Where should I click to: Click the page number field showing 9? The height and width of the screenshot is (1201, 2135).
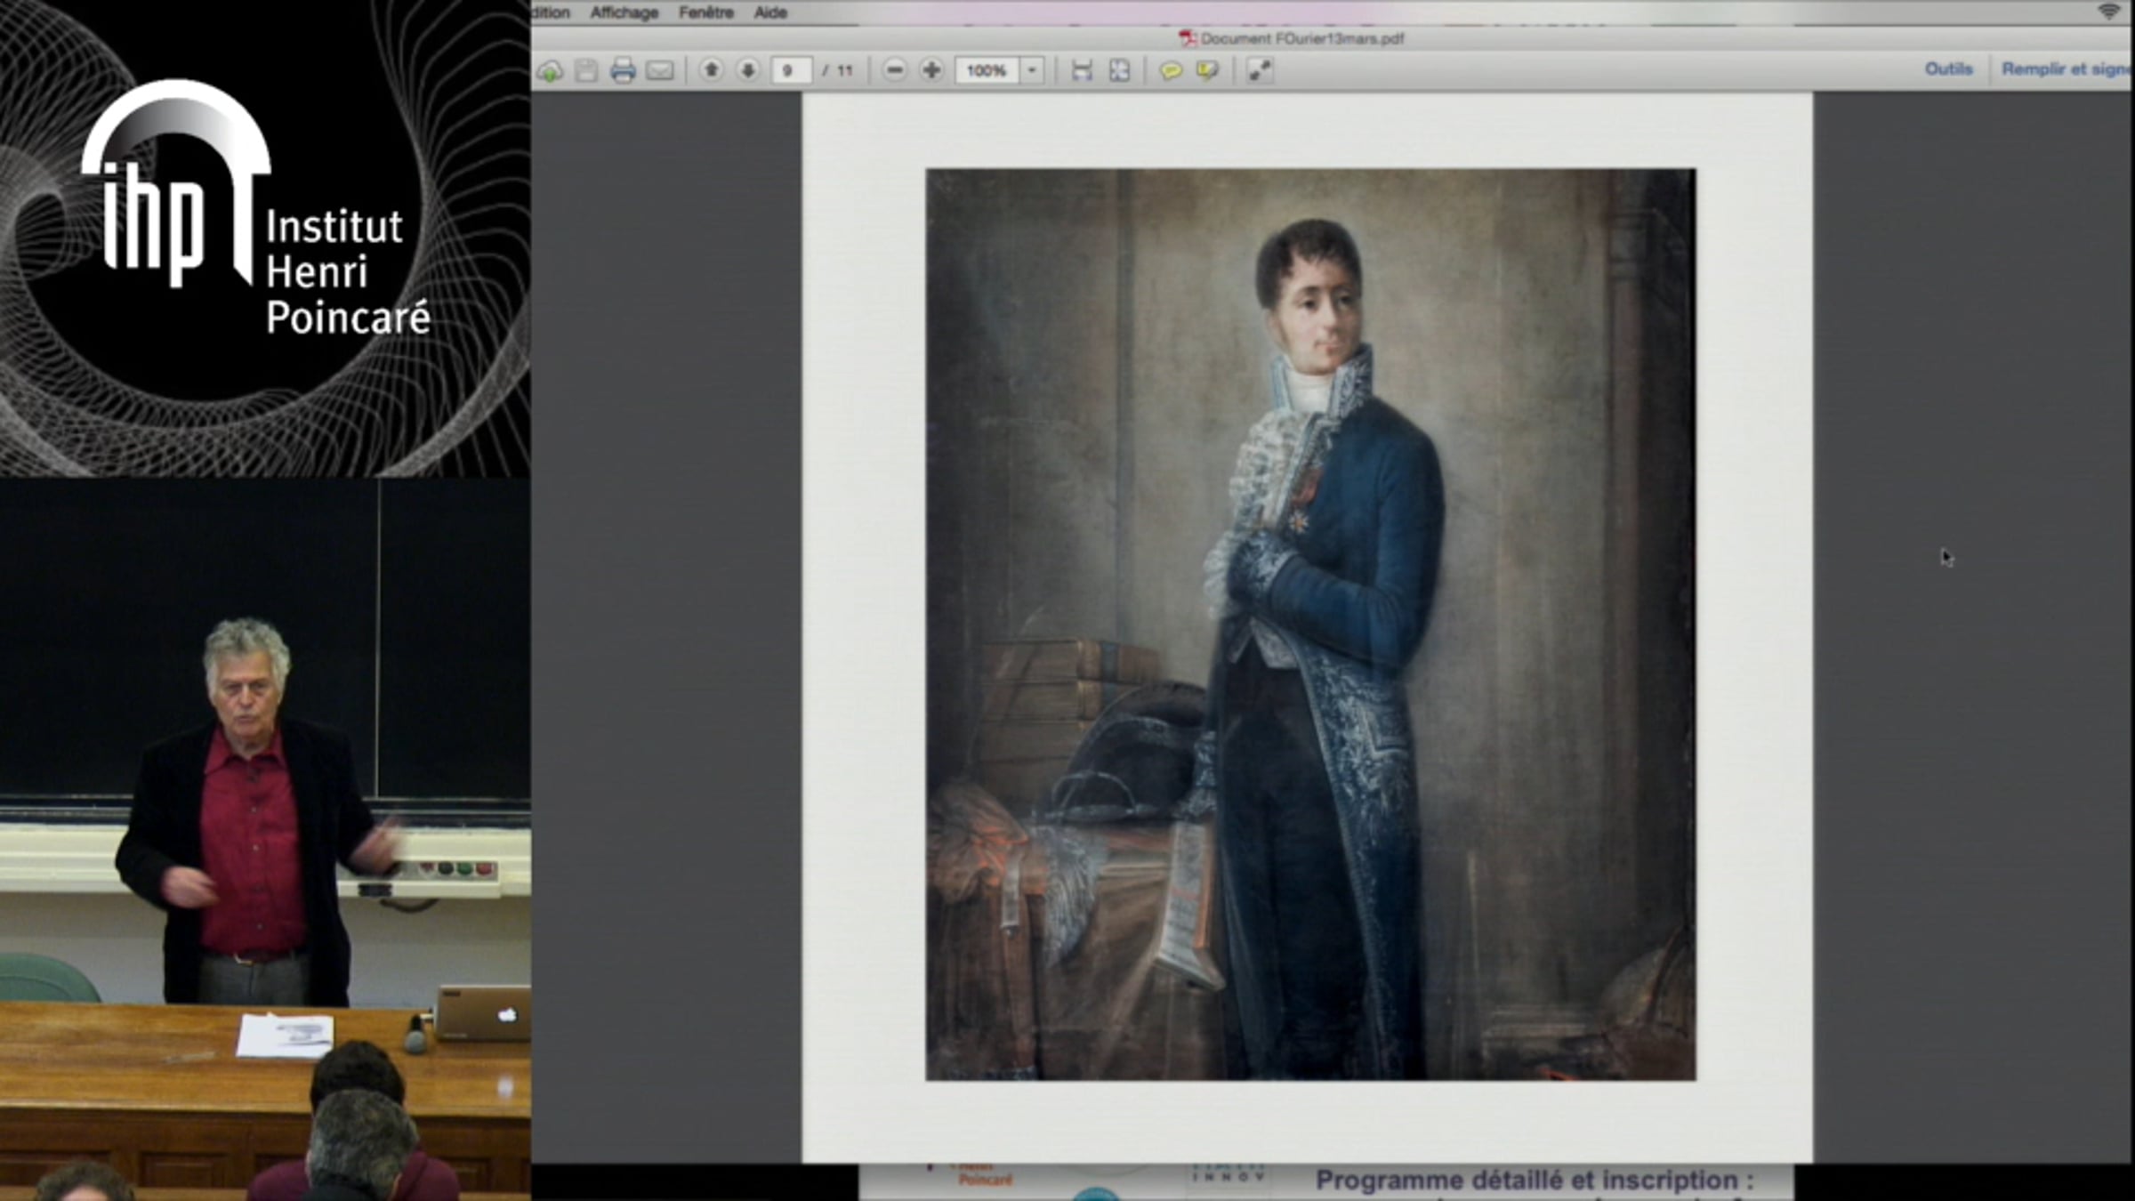791,70
